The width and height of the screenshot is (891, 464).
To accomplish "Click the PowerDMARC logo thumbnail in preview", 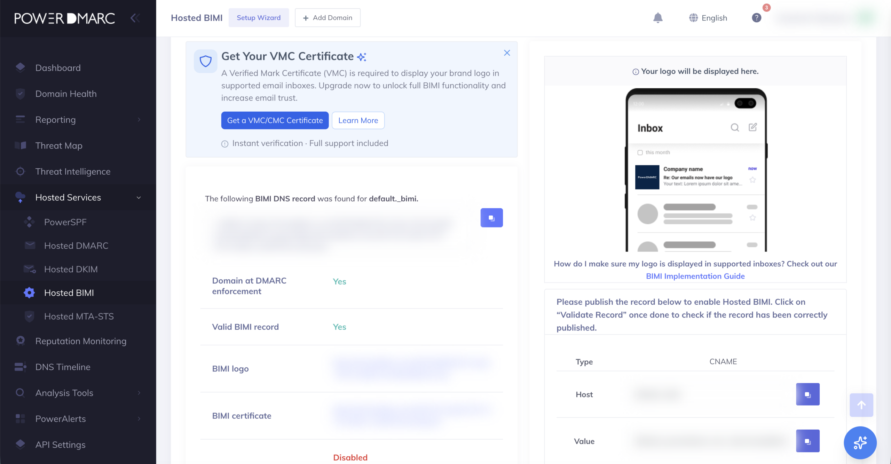I will tap(647, 177).
